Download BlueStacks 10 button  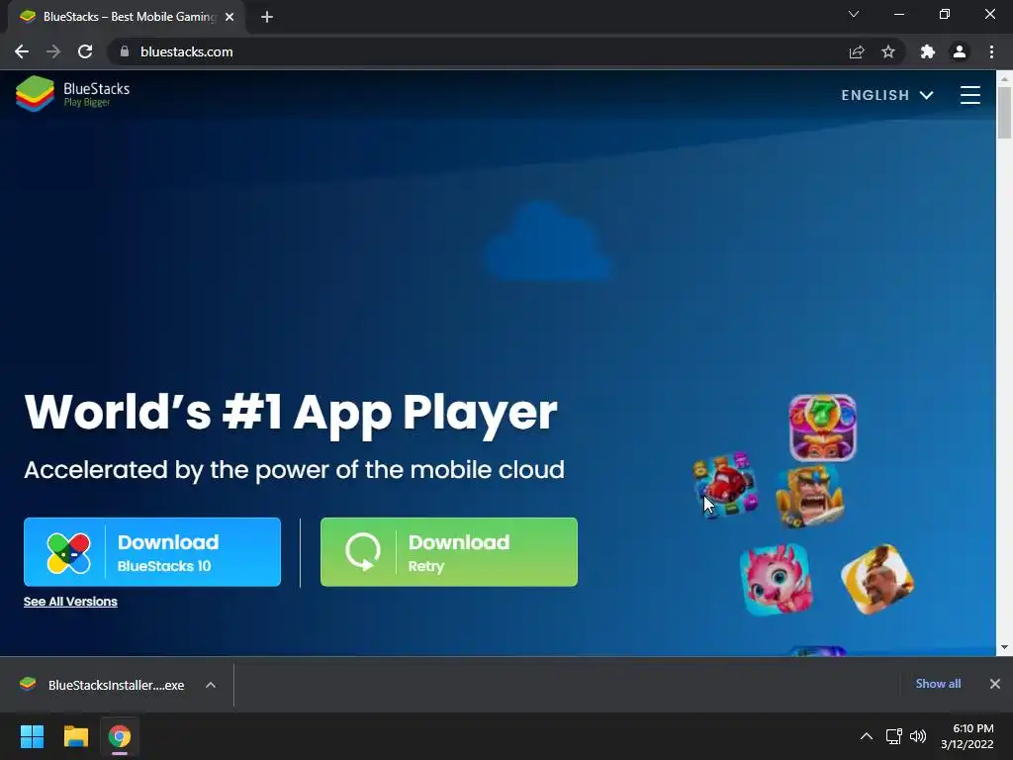(x=151, y=552)
